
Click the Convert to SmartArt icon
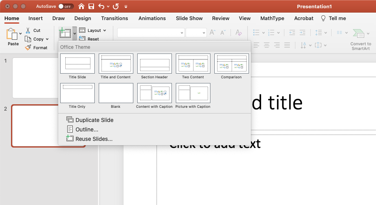(x=358, y=34)
